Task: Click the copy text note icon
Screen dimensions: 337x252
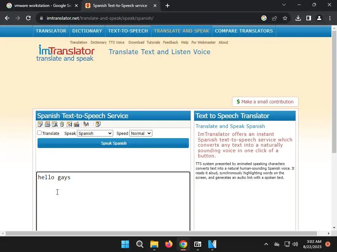Action: [x=40, y=124]
